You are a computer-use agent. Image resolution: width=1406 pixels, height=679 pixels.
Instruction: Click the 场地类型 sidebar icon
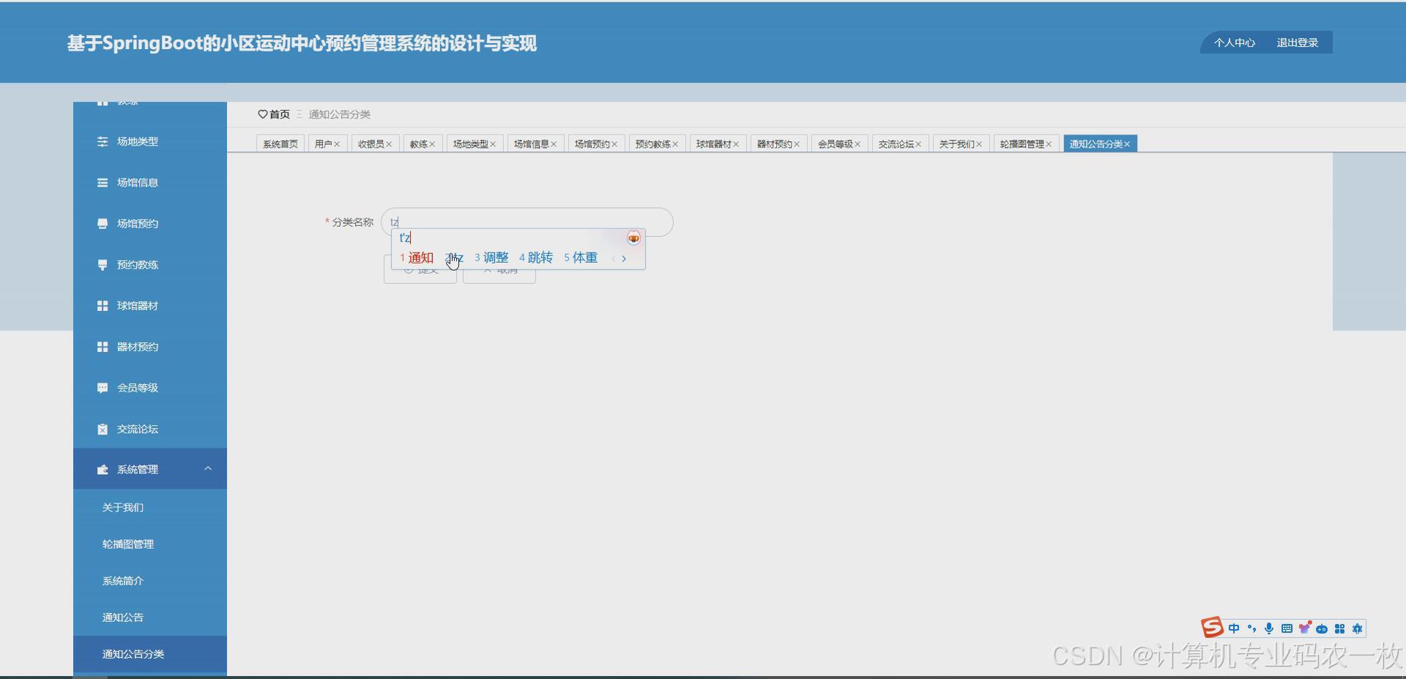point(103,141)
